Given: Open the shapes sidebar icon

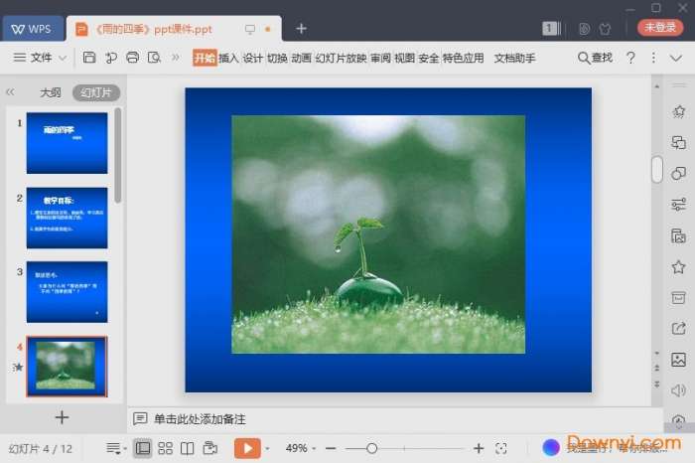Looking at the screenshot, I should (678, 174).
